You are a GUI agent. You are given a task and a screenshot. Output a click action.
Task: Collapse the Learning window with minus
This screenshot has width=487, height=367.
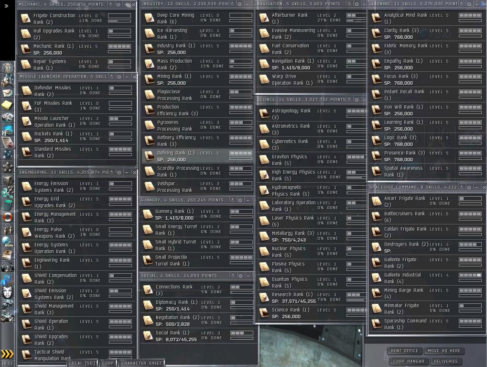pos(476,4)
